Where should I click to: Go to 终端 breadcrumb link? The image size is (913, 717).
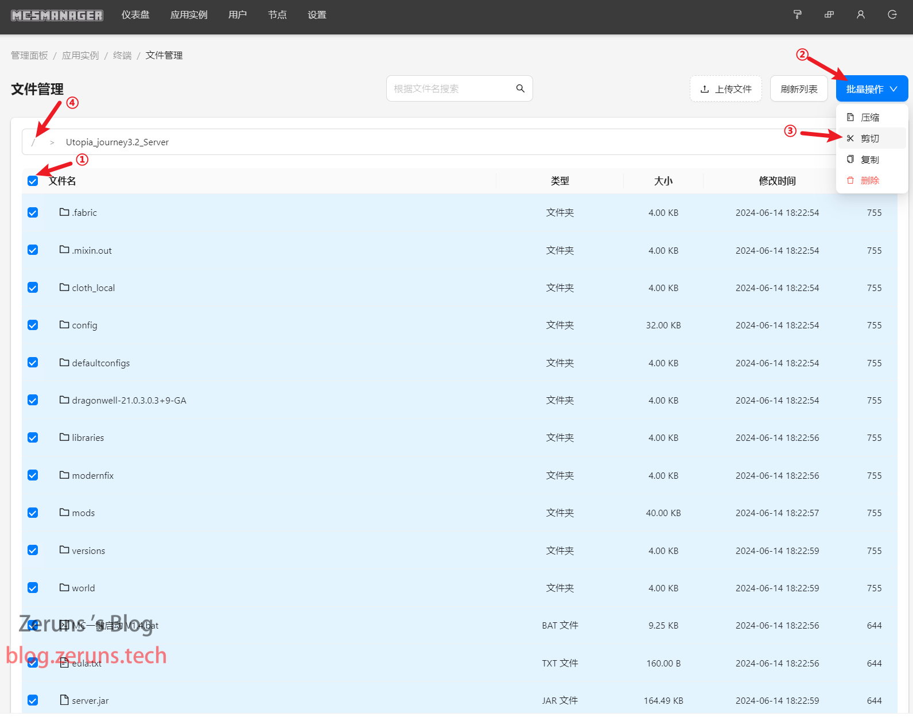coord(122,55)
